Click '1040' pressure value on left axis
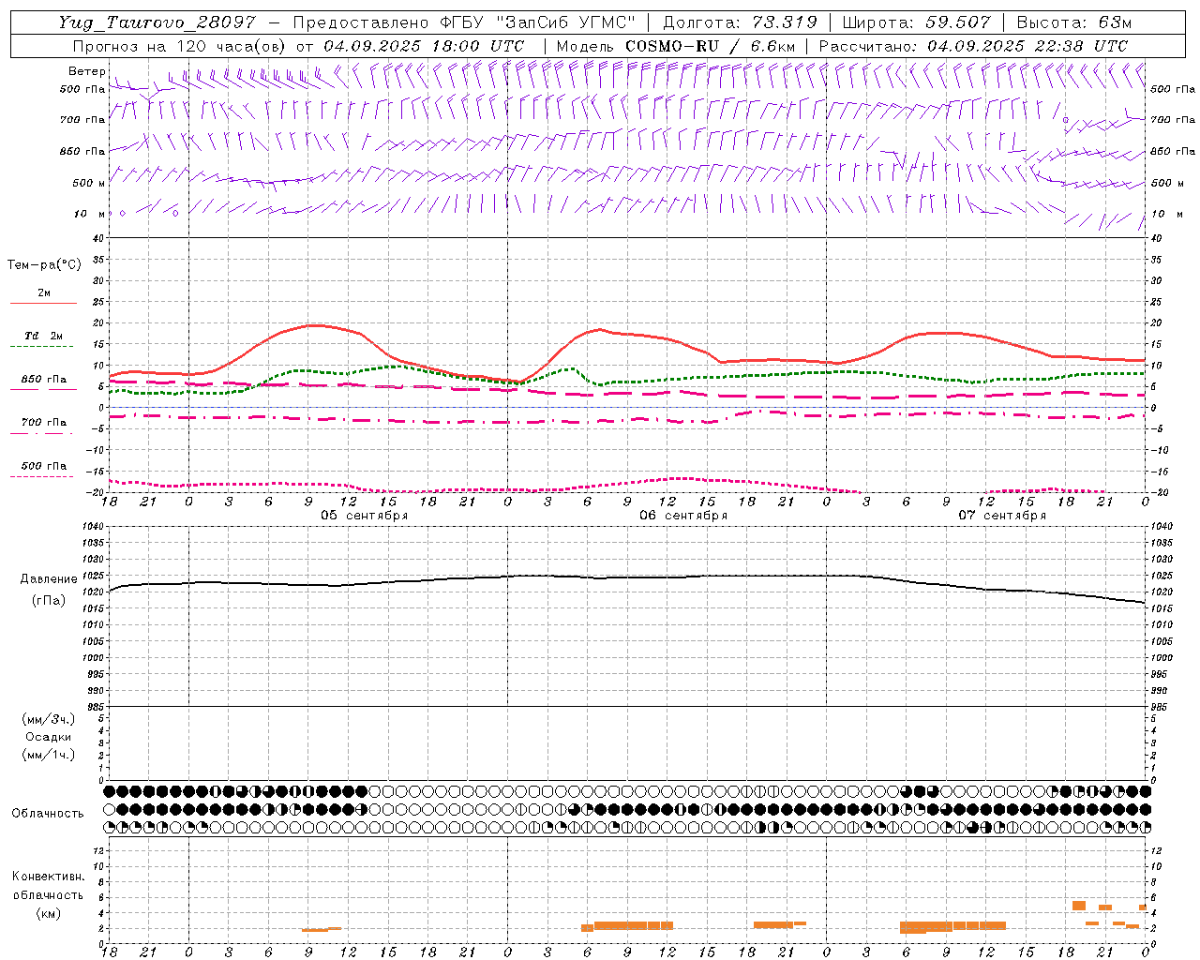Screen dimensions: 1200x960 click(x=94, y=527)
